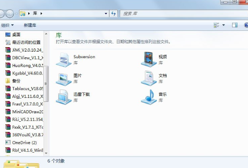Screen dimensions: 248x168
Task: Open the 视频 video library
Action: pos(154,60)
